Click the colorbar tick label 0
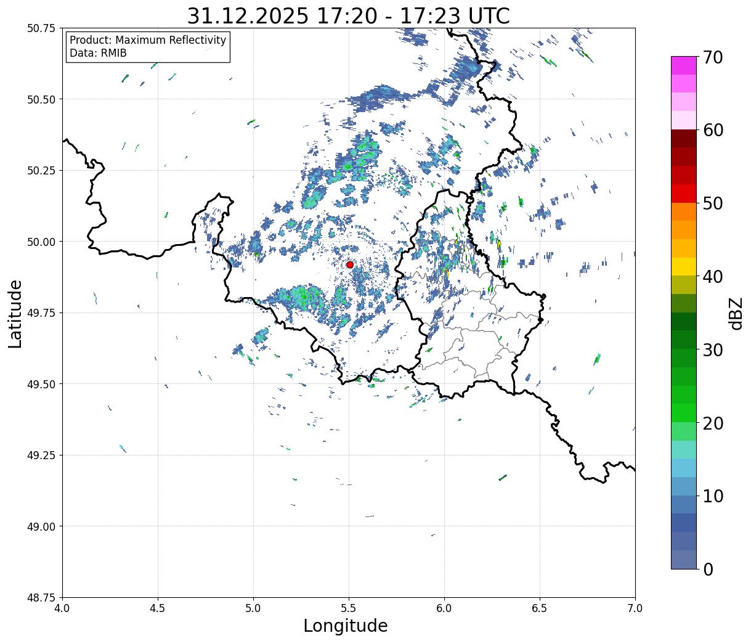 point(708,569)
